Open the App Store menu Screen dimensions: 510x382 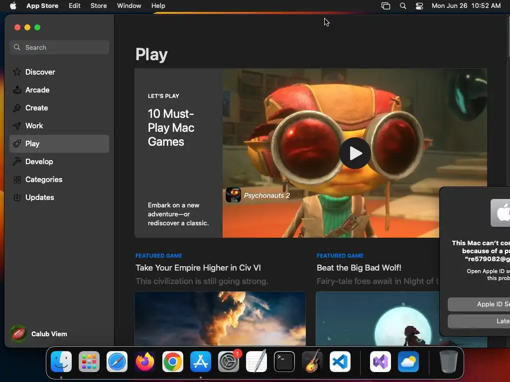(42, 5)
